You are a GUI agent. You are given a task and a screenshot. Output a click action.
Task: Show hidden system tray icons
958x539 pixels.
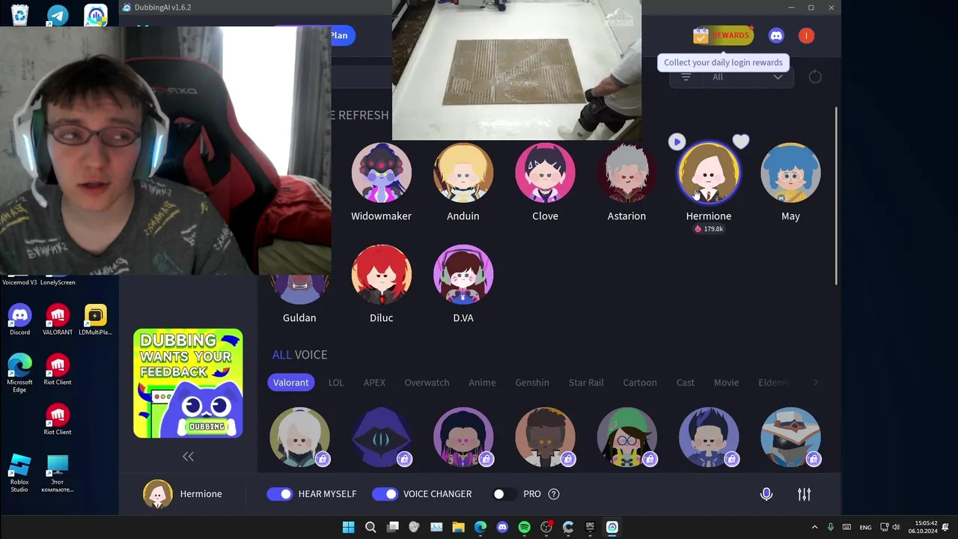coord(814,527)
